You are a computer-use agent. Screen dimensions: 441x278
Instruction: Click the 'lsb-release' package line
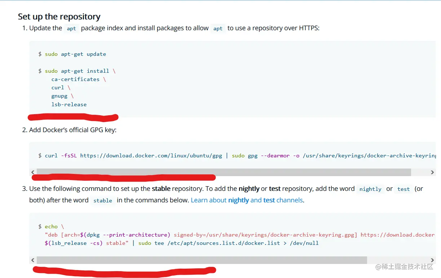[69, 104]
